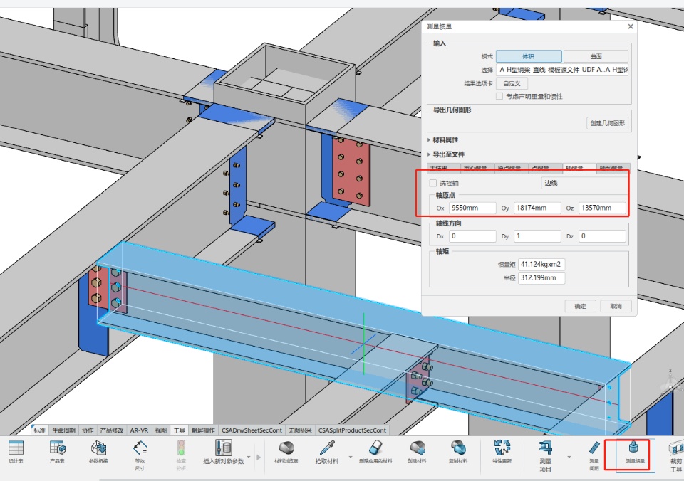Set mode to 曲面 surface
This screenshot has height=481, width=684.
tap(596, 56)
